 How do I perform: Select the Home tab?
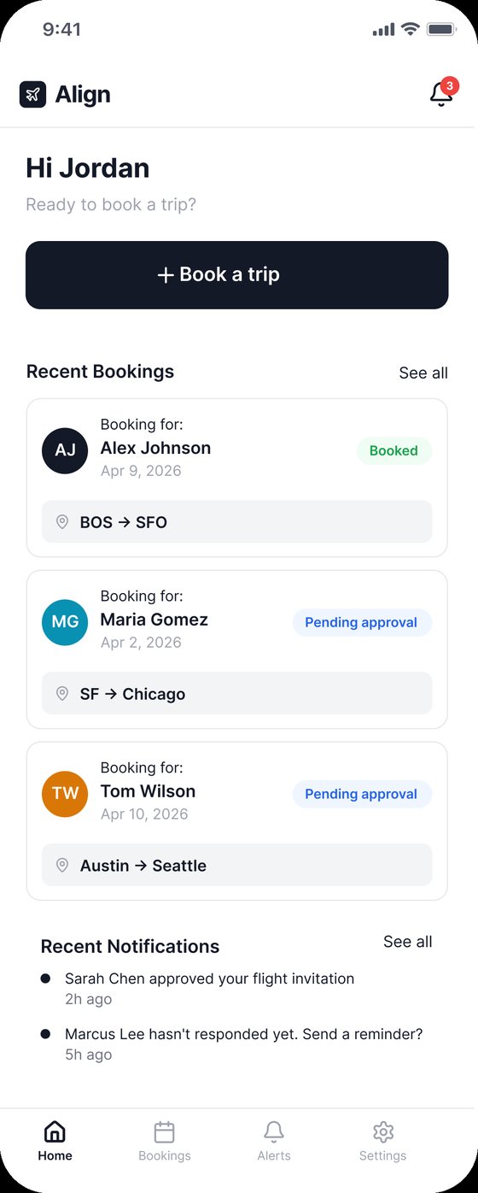click(55, 1142)
